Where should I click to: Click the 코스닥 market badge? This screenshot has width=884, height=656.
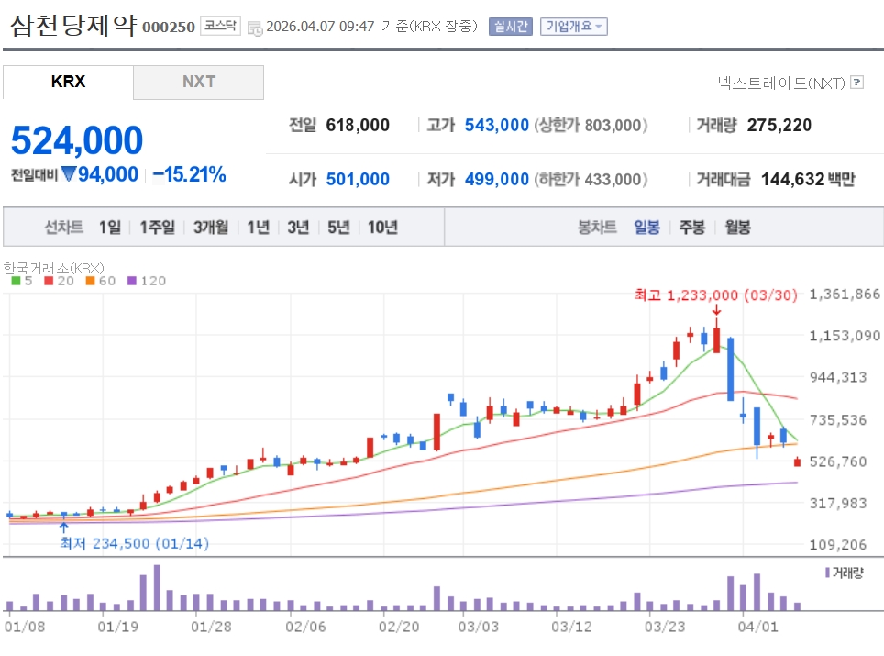pos(220,27)
